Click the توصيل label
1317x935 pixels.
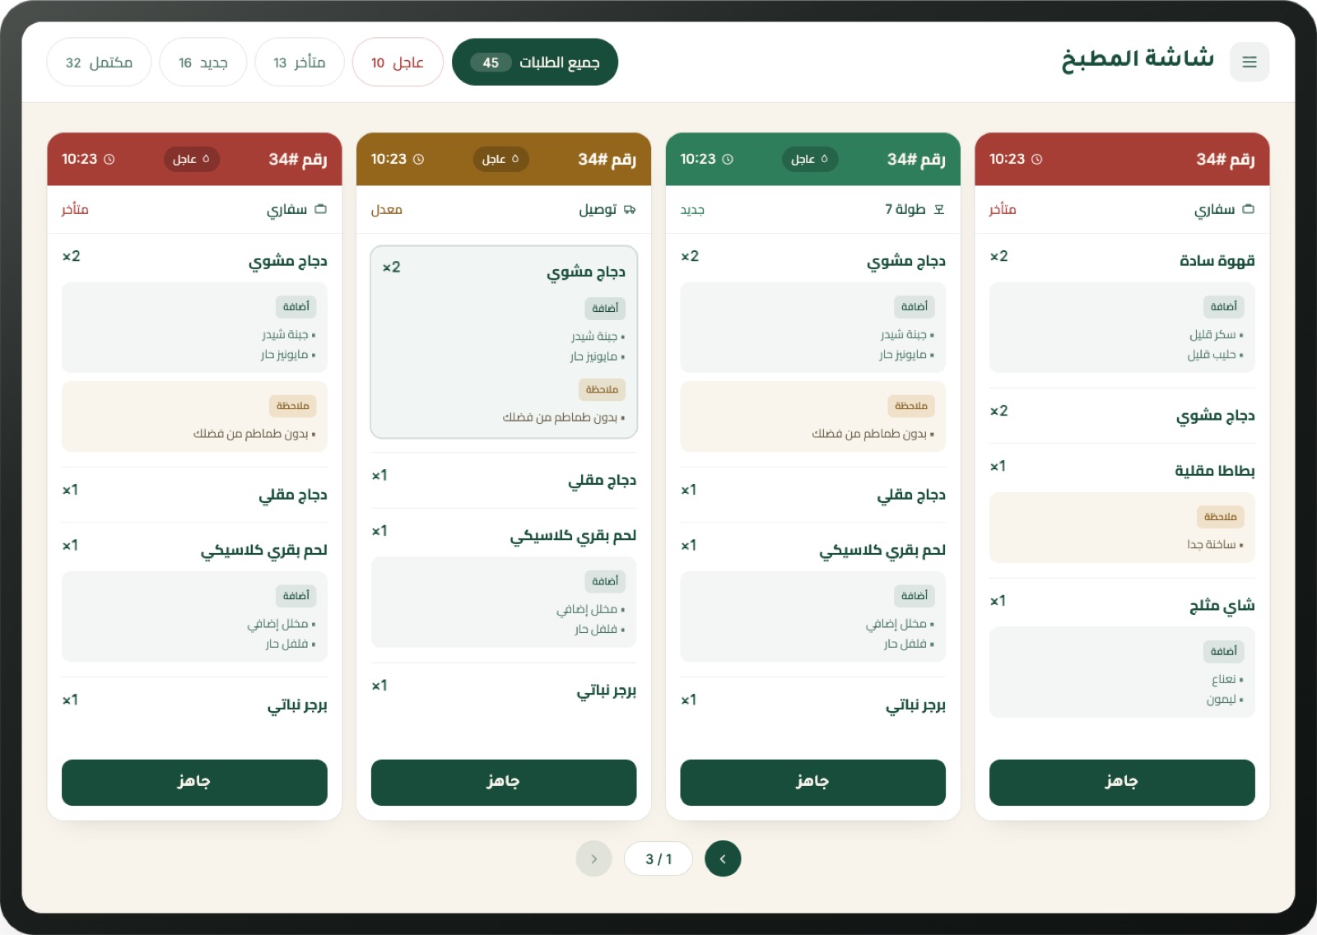click(x=598, y=209)
